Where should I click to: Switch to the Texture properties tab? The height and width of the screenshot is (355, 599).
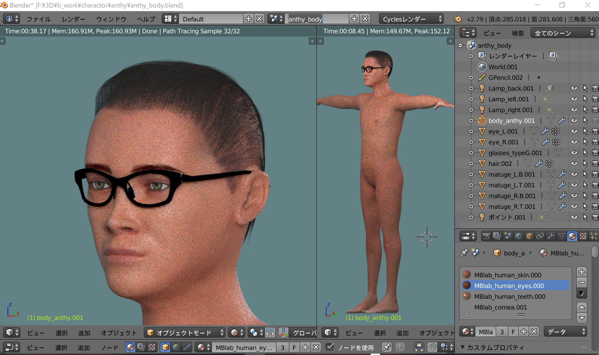click(583, 236)
